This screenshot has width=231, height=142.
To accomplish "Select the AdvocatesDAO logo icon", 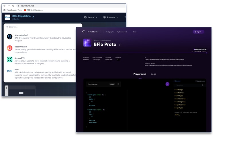I will (9, 36).
